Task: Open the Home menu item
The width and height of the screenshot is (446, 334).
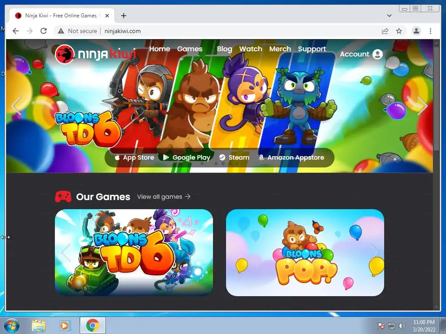Action: [x=159, y=49]
